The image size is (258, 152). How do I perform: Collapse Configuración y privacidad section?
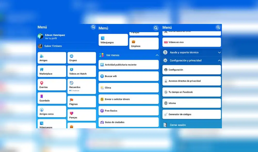tap(191, 60)
